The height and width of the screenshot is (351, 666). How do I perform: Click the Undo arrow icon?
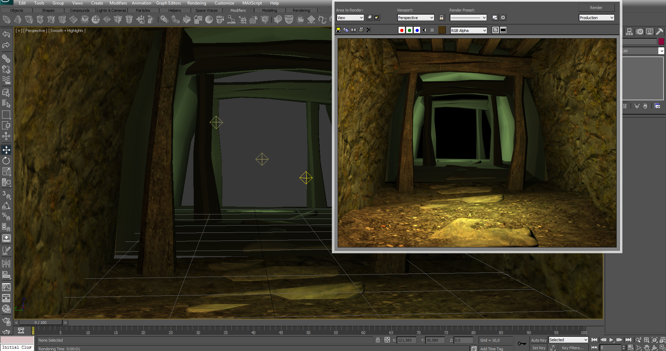pyautogui.click(x=6, y=34)
